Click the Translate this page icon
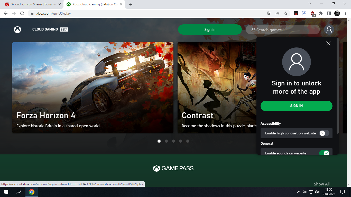 pos(269,13)
